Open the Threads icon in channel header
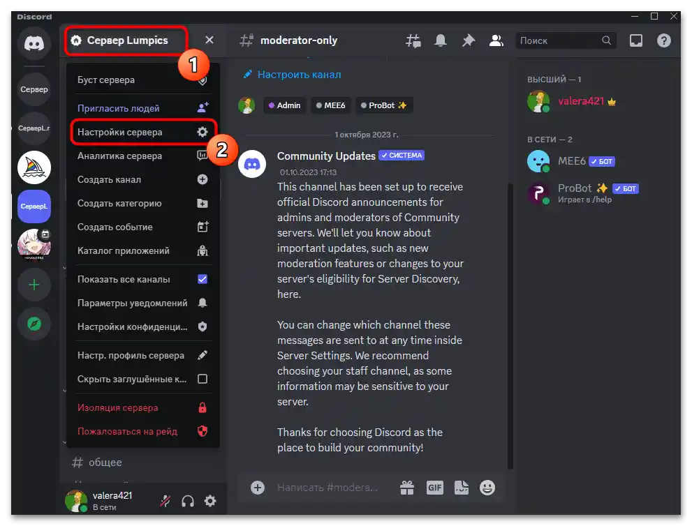The width and height of the screenshot is (692, 526). click(x=413, y=40)
